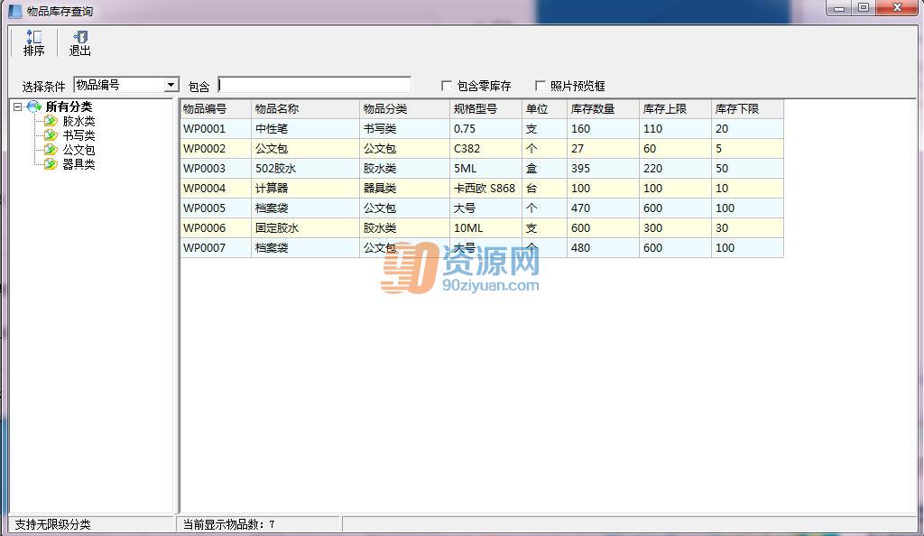924x536 pixels.
Task: Click the 中性笔 item name cell
Action: (x=305, y=128)
